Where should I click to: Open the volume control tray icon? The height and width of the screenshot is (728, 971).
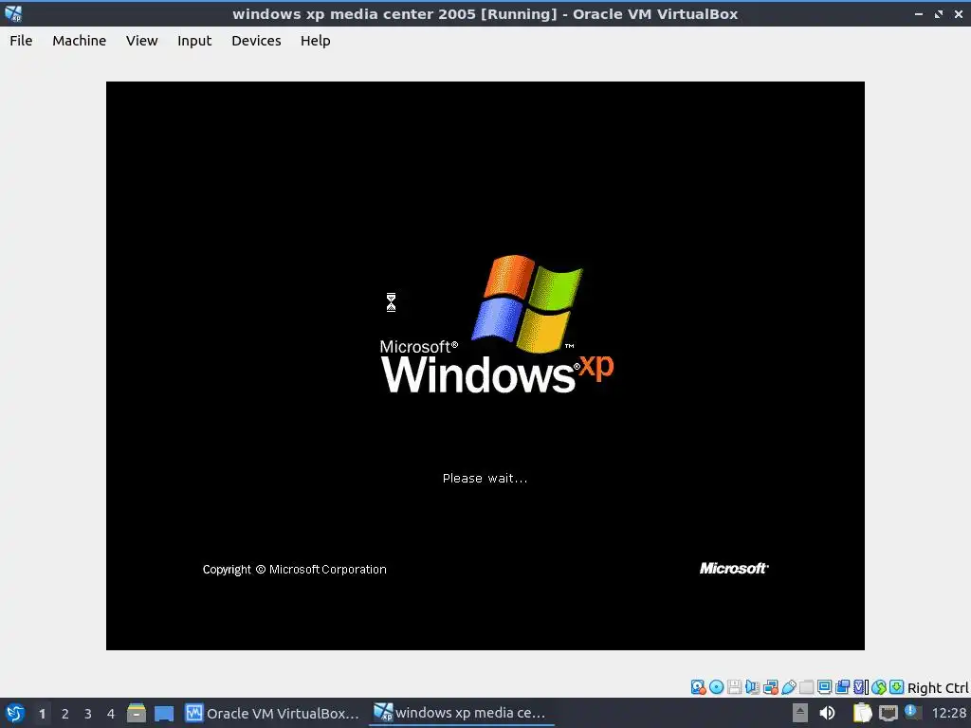827,713
